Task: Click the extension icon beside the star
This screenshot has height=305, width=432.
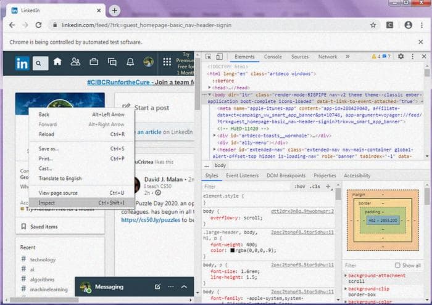Action: pos(389,25)
